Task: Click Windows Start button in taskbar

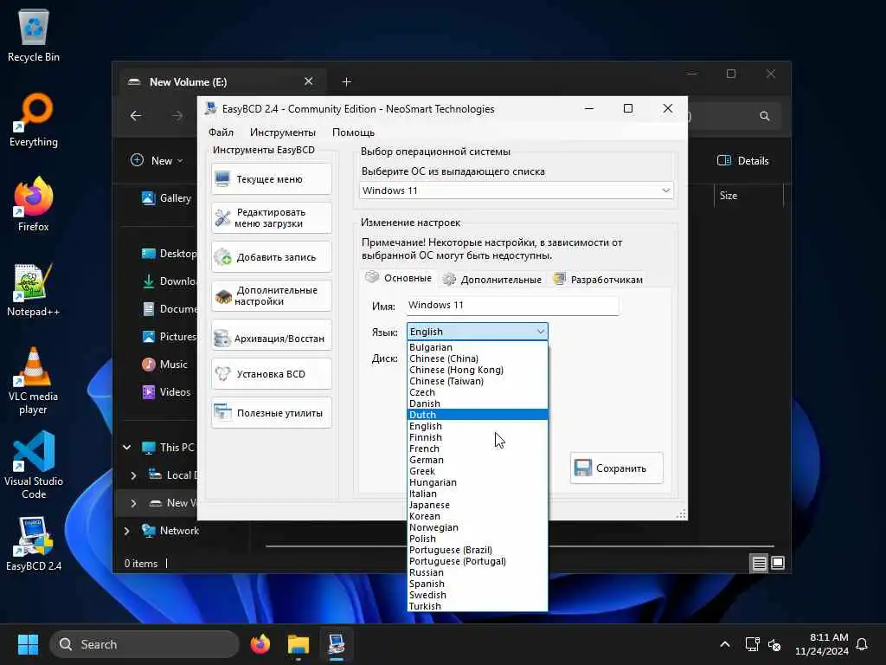Action: (x=28, y=644)
